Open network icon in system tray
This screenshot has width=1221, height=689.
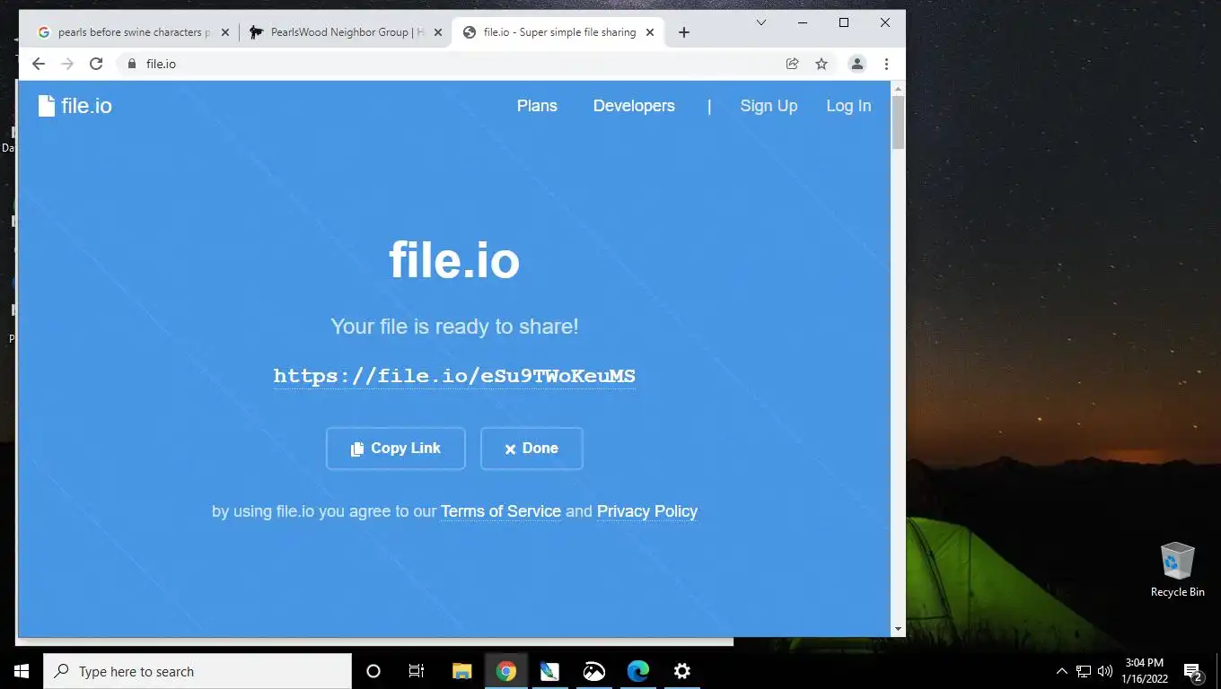(1084, 671)
